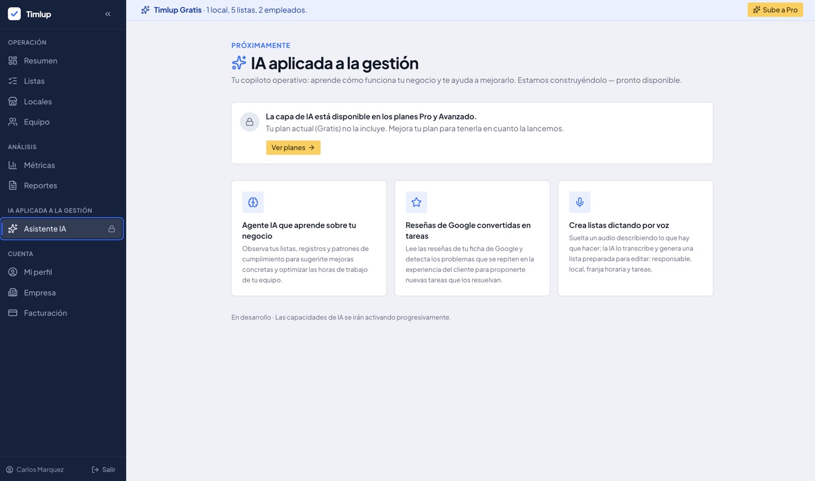Click the Ver planes button
Viewport: 815px width, 481px height.
coord(293,147)
